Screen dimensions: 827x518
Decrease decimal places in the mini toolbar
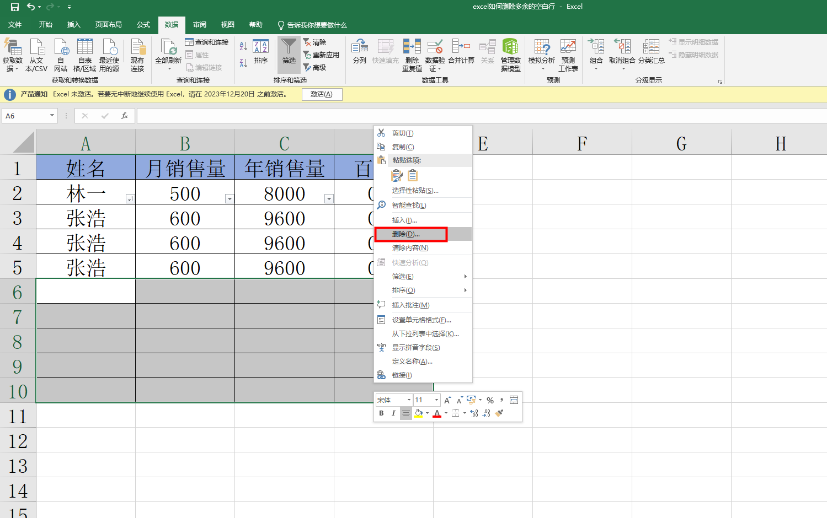click(486, 413)
